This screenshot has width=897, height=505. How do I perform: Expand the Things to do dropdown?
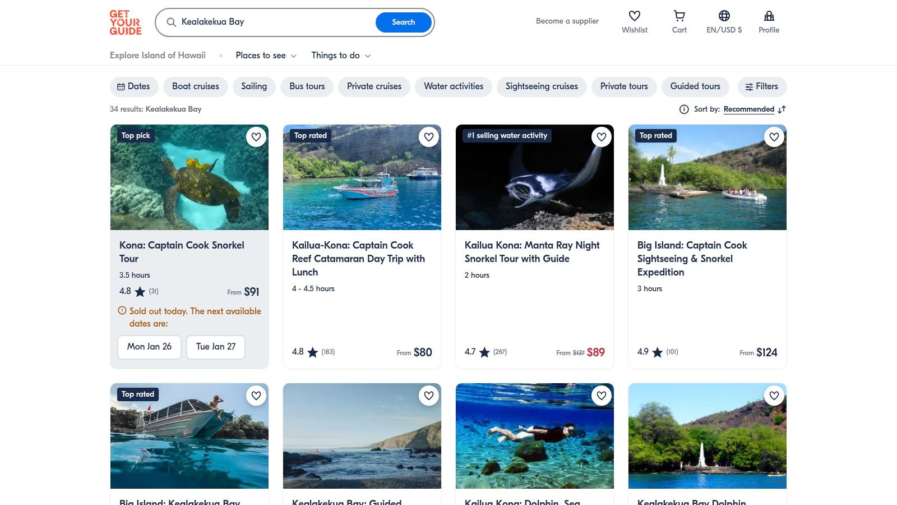[x=340, y=56]
